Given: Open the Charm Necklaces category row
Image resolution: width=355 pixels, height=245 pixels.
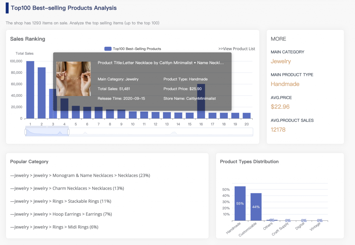Looking at the screenshot, I should pyautogui.click(x=67, y=189).
